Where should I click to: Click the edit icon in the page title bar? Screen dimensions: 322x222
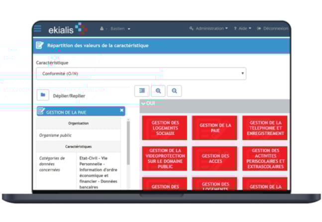pyautogui.click(x=40, y=46)
